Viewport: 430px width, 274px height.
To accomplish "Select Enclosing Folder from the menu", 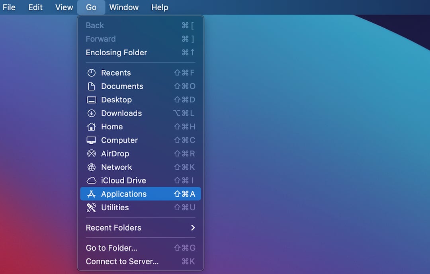I will 116,53.
